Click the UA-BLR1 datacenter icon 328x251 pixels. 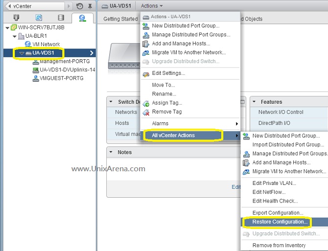(x=21, y=36)
